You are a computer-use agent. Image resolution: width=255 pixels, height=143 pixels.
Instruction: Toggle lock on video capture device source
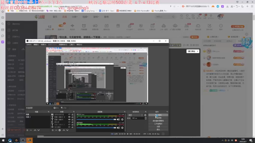pos(72,114)
